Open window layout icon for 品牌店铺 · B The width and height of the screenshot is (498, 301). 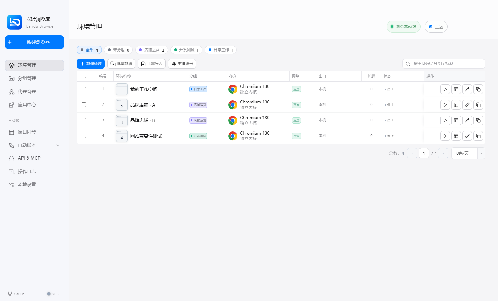456,120
